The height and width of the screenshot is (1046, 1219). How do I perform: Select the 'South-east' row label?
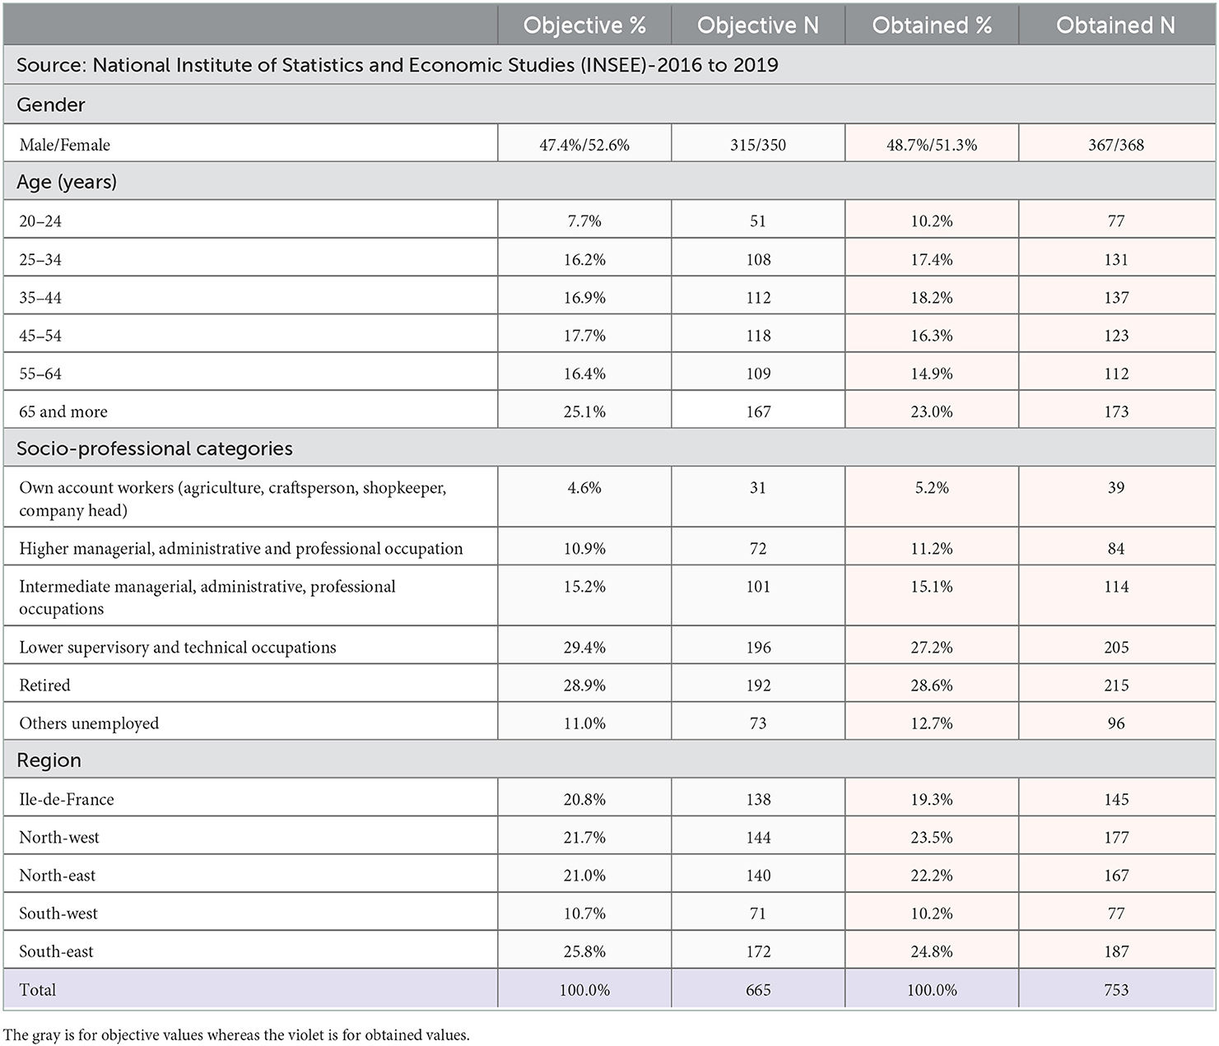point(57,951)
